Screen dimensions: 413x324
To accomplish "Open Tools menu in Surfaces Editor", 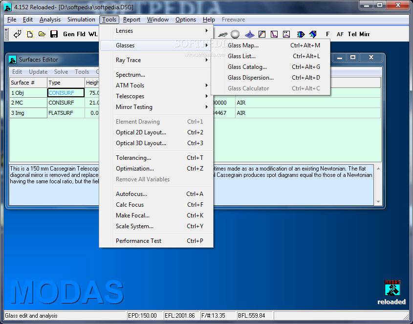I will tap(82, 72).
